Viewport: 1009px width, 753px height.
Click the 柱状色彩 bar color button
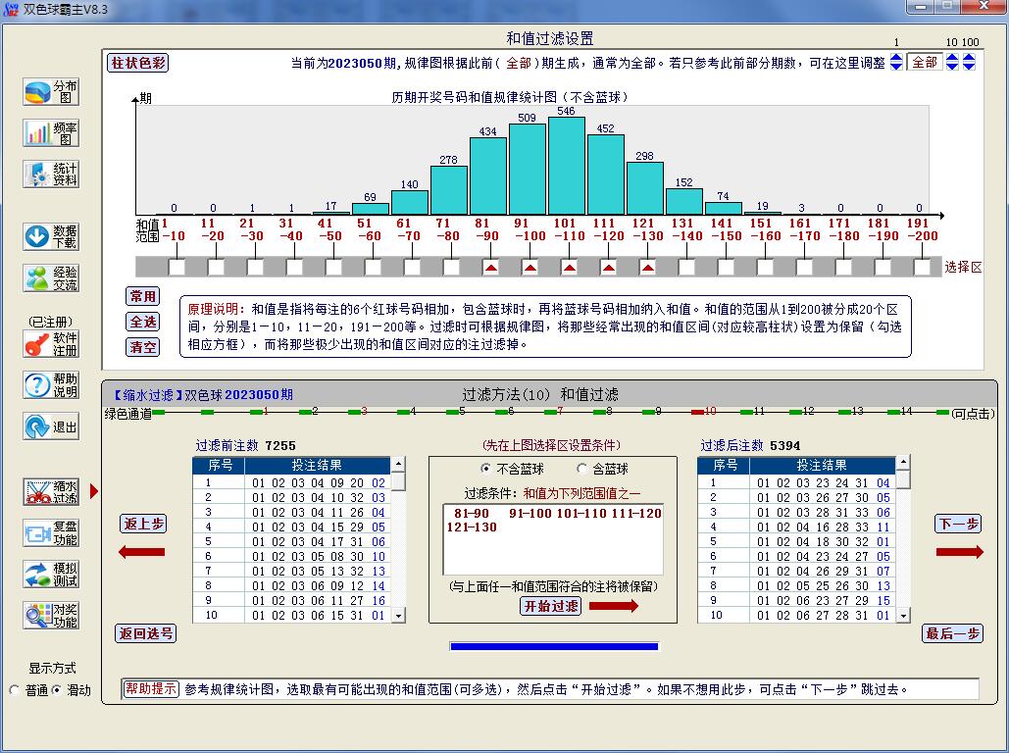click(137, 63)
